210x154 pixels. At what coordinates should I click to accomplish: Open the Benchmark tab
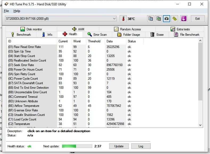click(x=21, y=35)
